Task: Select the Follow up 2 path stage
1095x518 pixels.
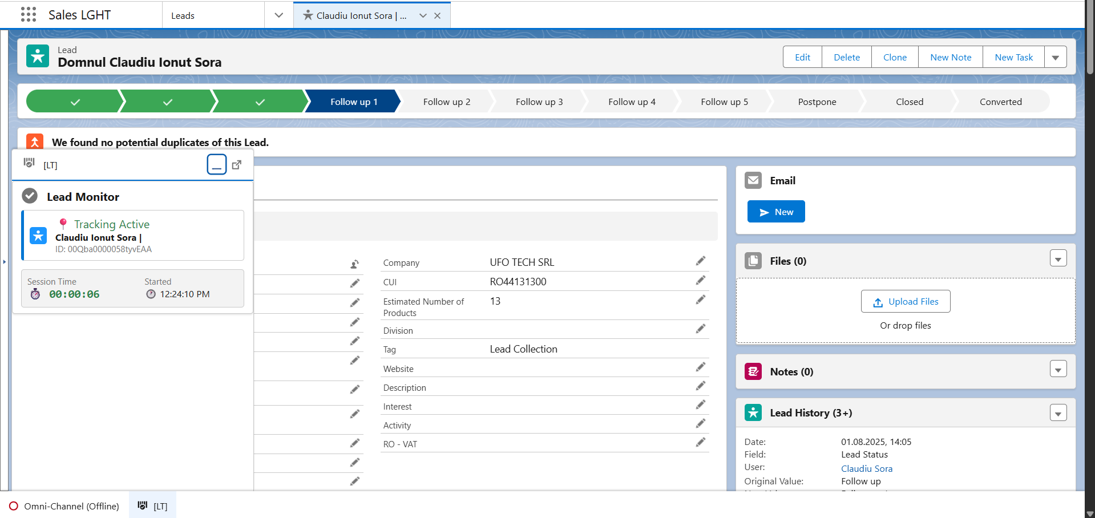Action: tap(447, 101)
